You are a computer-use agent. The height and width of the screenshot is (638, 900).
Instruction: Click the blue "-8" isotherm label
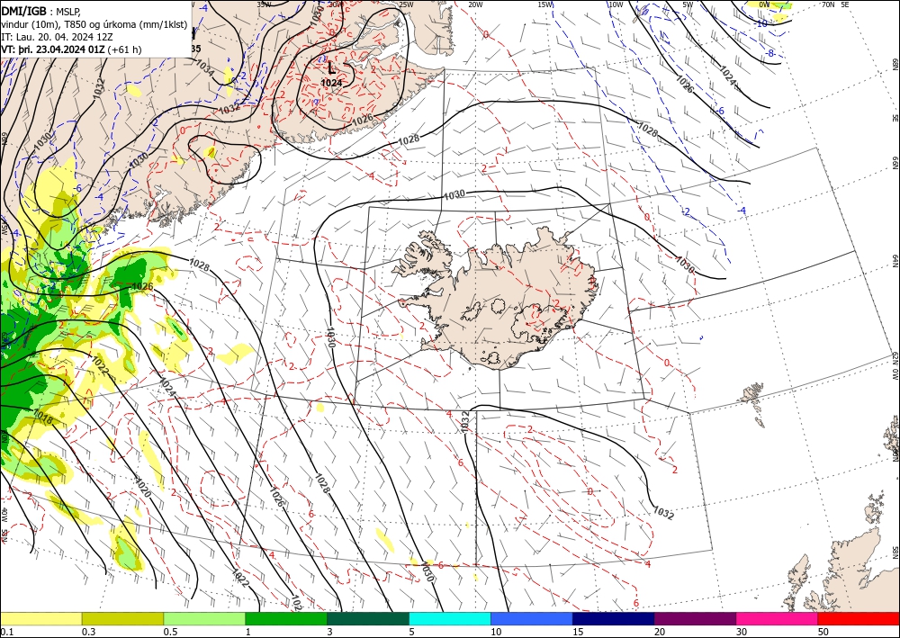pyautogui.click(x=770, y=53)
